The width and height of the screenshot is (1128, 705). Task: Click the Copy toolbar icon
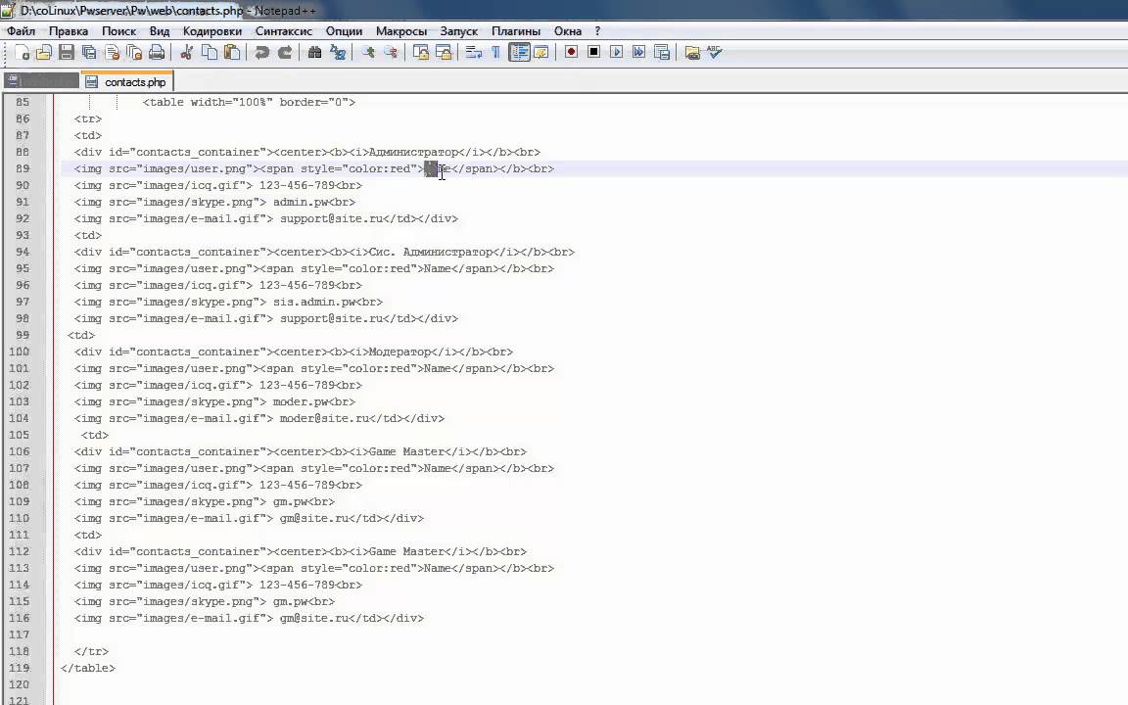210,53
